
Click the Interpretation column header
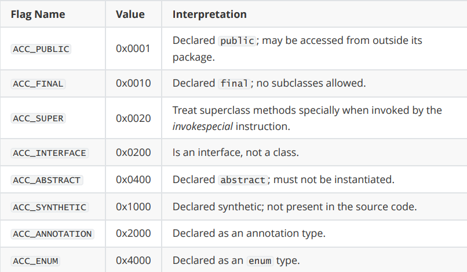tap(209, 14)
